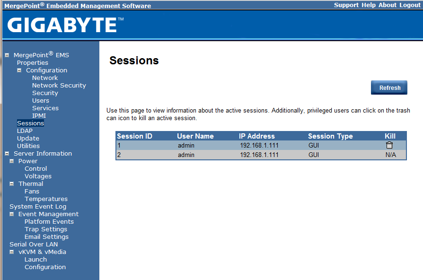The height and width of the screenshot is (280, 423).
Task: Click Logout in the top bar
Action: (x=410, y=5)
